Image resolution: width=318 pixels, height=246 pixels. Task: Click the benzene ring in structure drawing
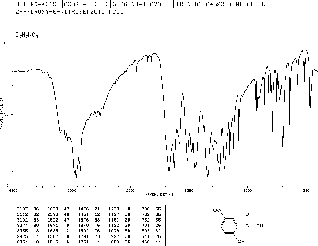[x=229, y=226]
